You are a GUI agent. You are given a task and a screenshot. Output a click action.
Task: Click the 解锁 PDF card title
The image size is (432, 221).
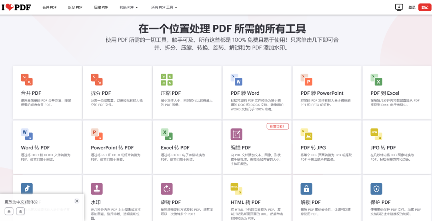[x=310, y=202]
